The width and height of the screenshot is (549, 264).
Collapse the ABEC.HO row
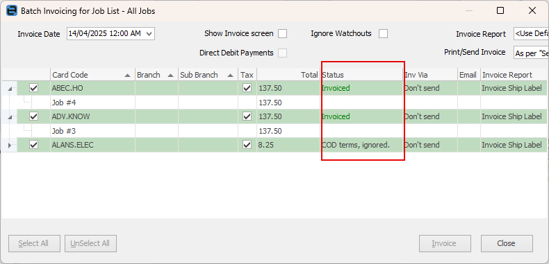point(10,89)
